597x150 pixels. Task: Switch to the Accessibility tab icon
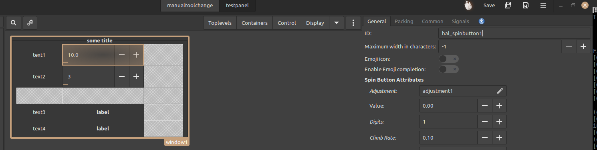482,22
